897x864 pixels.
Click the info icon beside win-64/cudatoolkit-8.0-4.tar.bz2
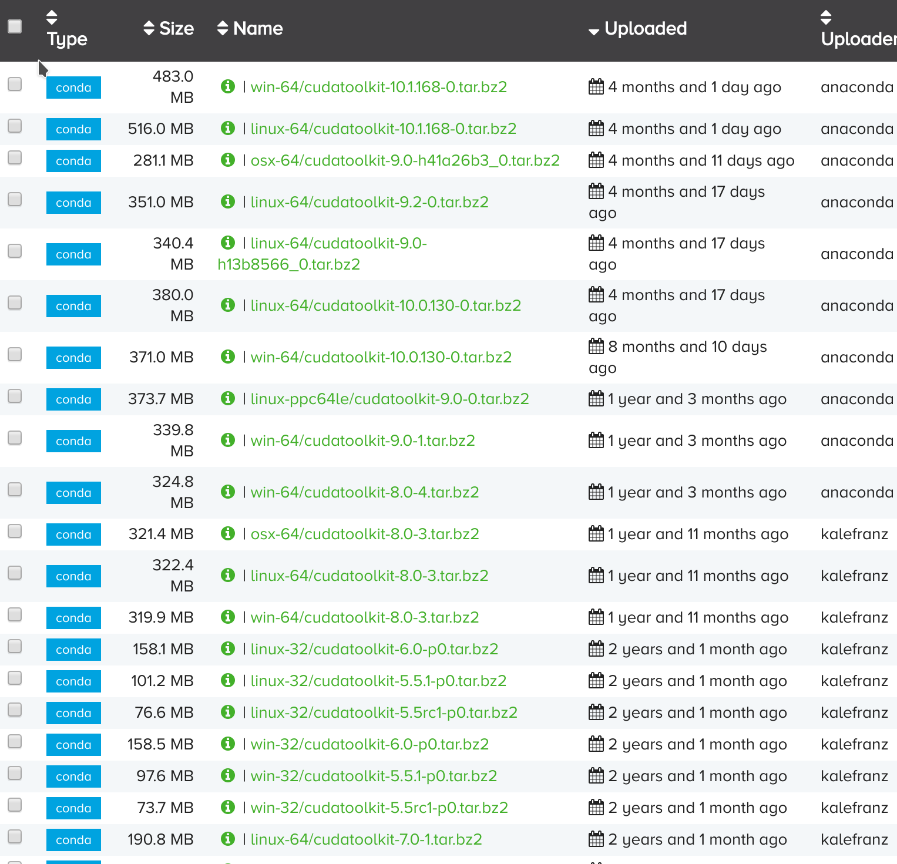click(x=228, y=491)
